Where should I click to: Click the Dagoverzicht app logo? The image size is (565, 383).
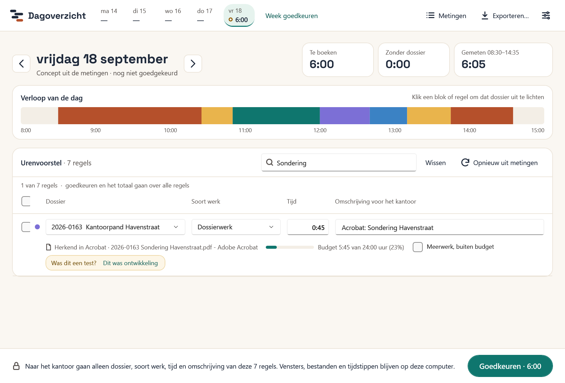[17, 16]
